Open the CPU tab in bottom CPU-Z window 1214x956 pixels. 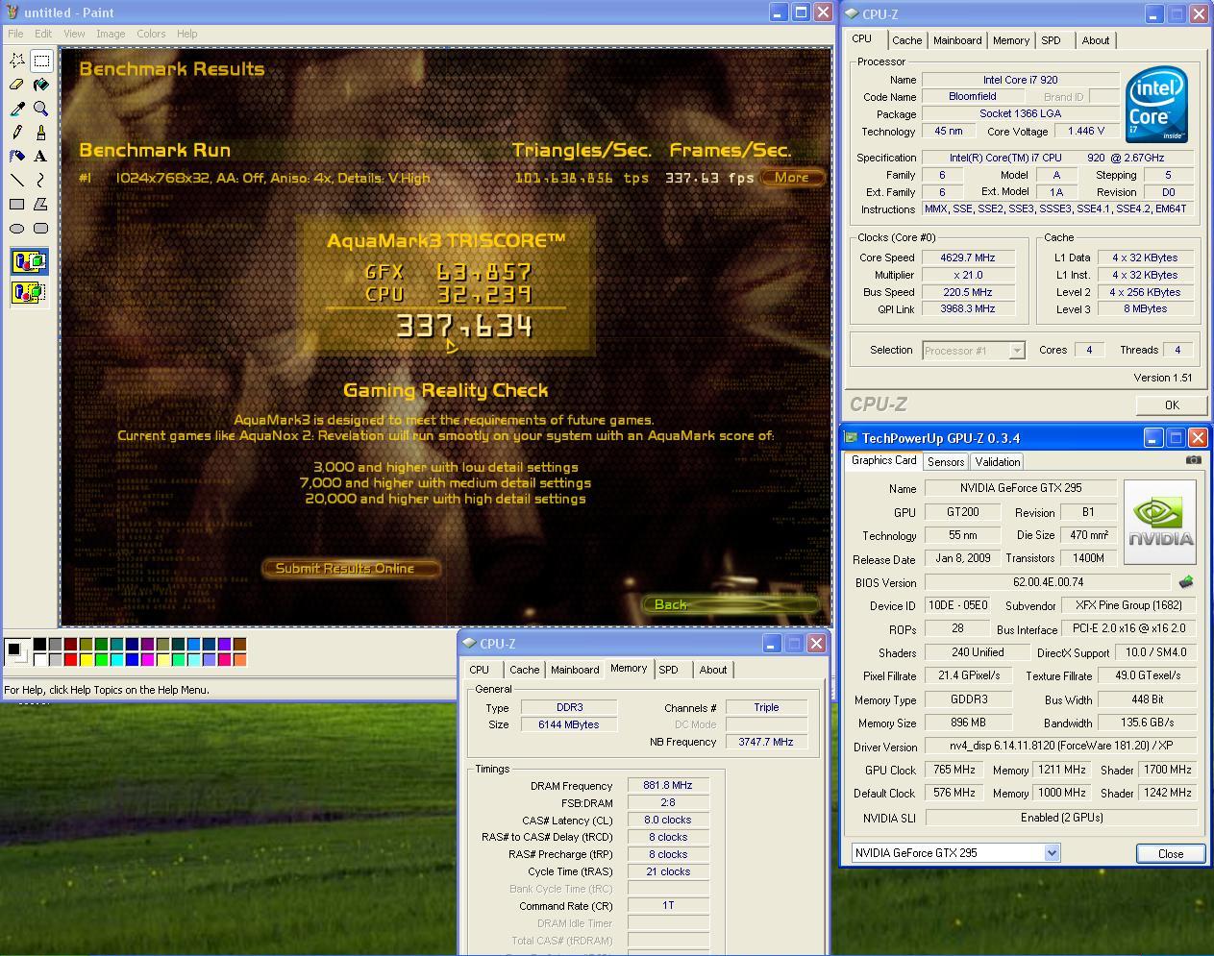click(480, 670)
